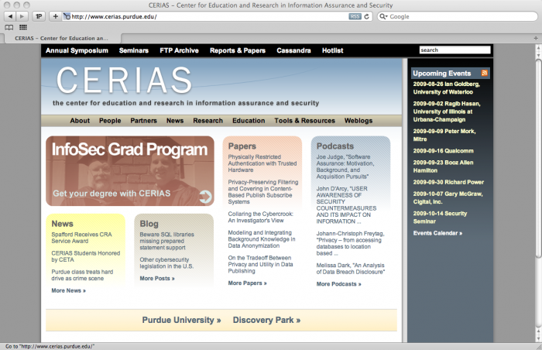Image resolution: width=542 pixels, height=350 pixels.
Task: Open the Partners section
Action: click(143, 121)
